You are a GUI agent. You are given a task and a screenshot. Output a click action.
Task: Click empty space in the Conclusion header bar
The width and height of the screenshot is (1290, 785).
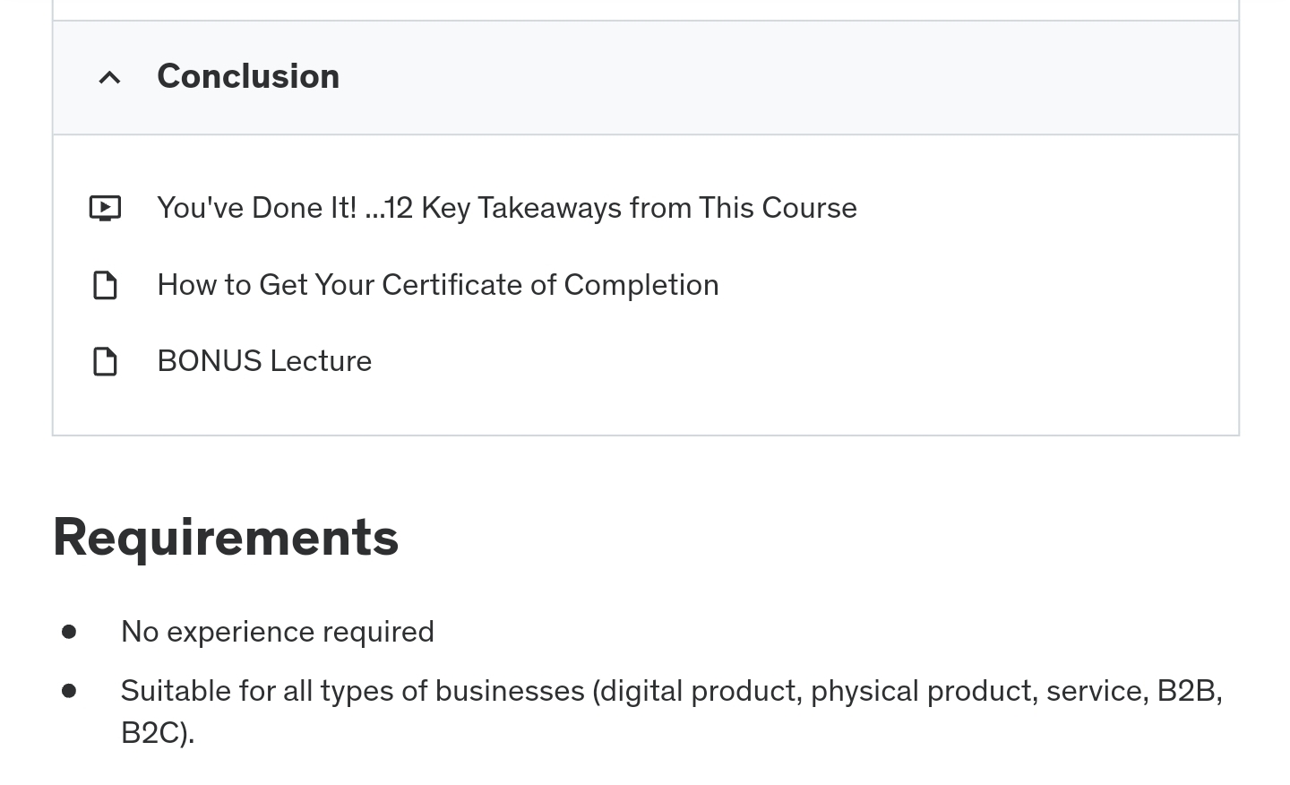[x=788, y=78]
